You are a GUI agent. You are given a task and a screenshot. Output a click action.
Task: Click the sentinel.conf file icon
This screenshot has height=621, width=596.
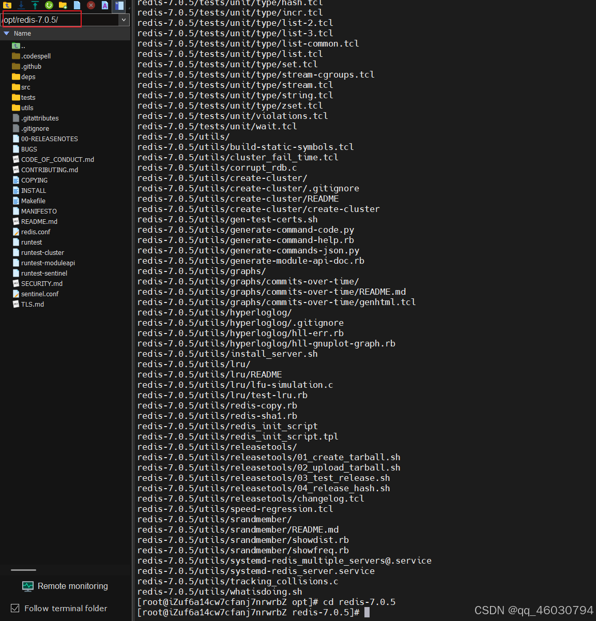[16, 294]
